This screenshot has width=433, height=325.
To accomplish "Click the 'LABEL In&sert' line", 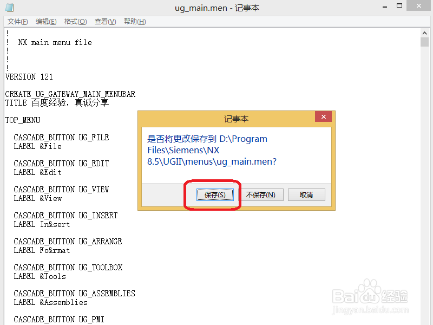I will [x=42, y=224].
